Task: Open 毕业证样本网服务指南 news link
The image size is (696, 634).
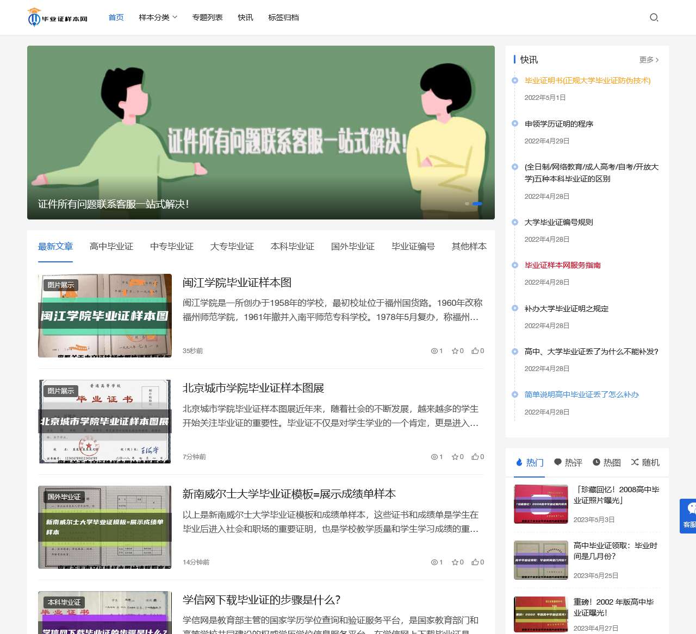Action: (x=563, y=265)
